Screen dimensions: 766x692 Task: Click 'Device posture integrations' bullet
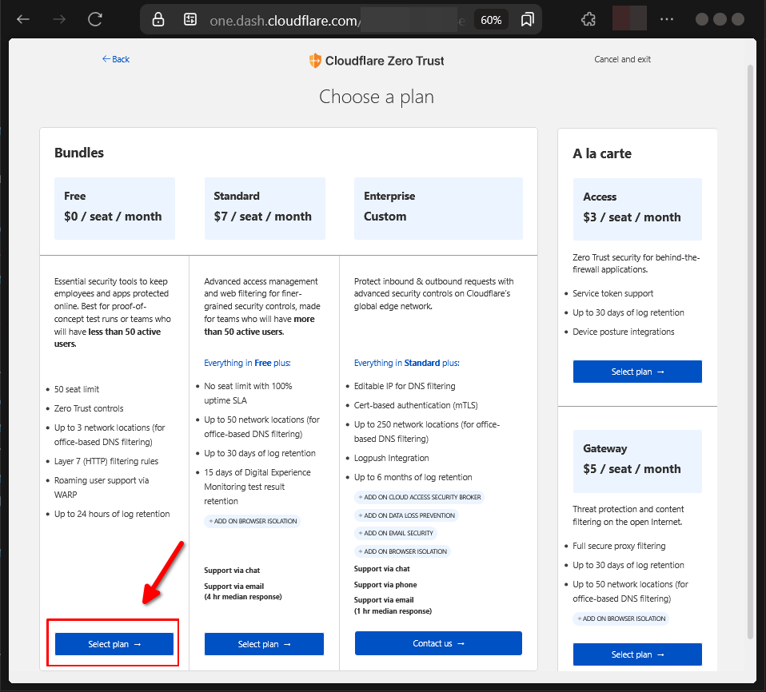click(x=624, y=332)
